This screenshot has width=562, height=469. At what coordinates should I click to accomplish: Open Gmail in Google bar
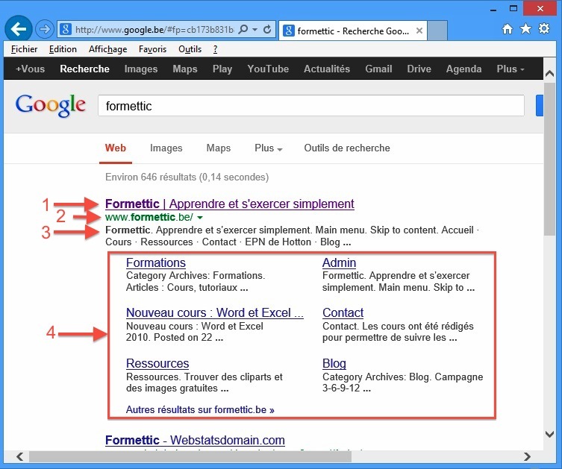[378, 69]
